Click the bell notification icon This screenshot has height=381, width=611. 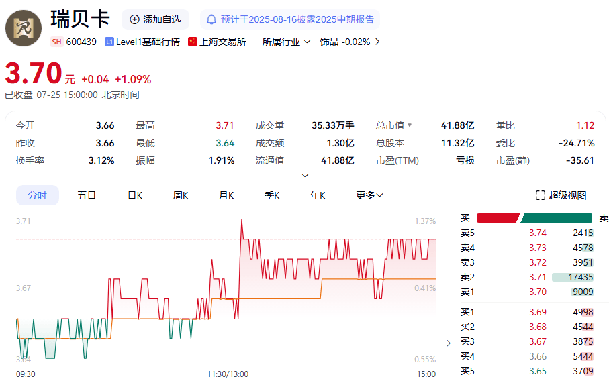tap(211, 19)
